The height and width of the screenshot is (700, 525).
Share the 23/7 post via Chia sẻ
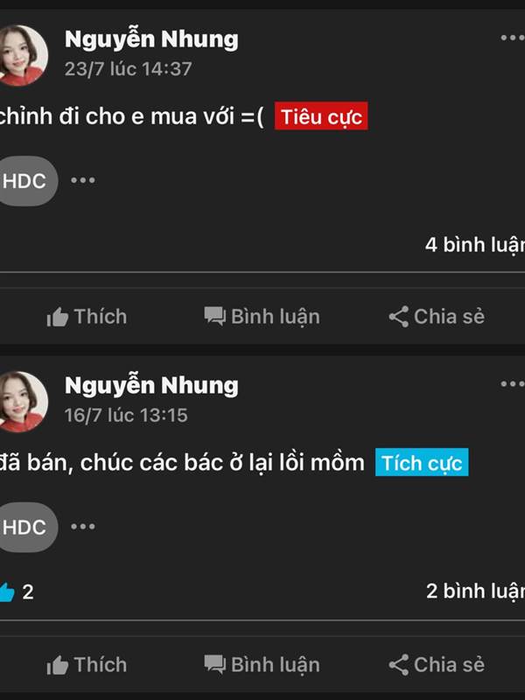point(437,317)
